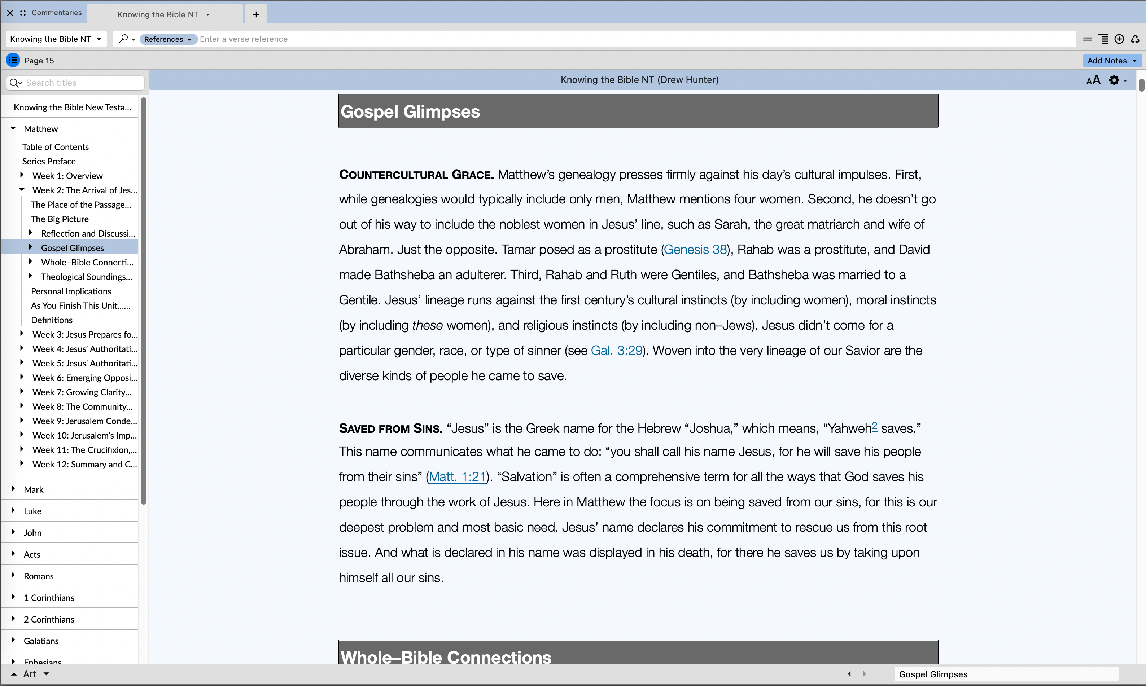The width and height of the screenshot is (1146, 686).
Task: Click the sidebar title Knowing the Bible New Testament
Action: pyautogui.click(x=72, y=107)
